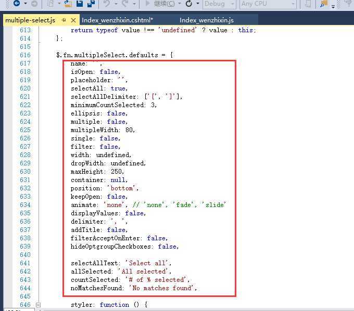Click the '$.fn.multipleSelect.defaults' code line

point(115,55)
